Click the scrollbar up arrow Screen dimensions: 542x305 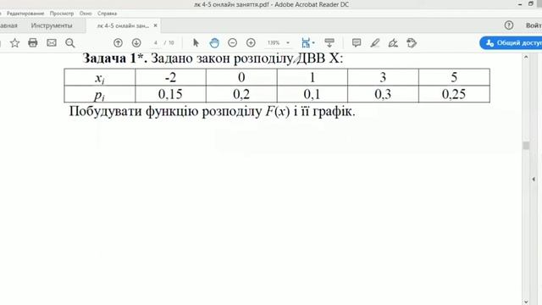[x=526, y=57]
